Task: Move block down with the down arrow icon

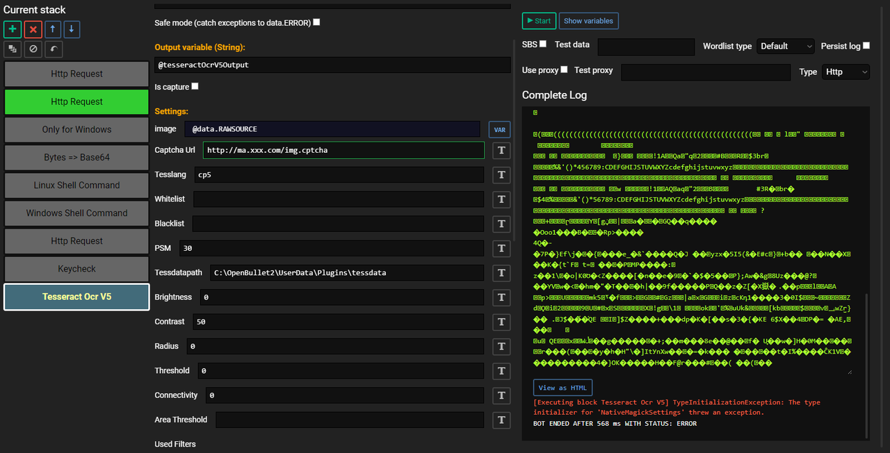Action: coord(72,29)
